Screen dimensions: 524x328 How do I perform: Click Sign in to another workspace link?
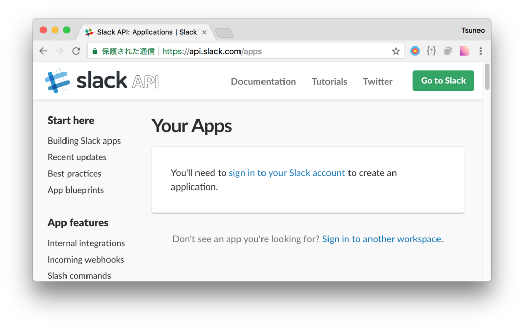tap(382, 239)
